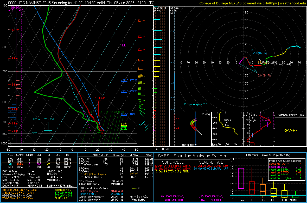The height and width of the screenshot is (203, 307).
Task: Open the Storm Slinky inset
Action: coord(196,129)
